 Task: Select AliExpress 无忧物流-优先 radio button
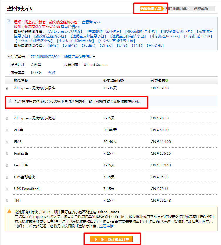(x=7, y=118)
